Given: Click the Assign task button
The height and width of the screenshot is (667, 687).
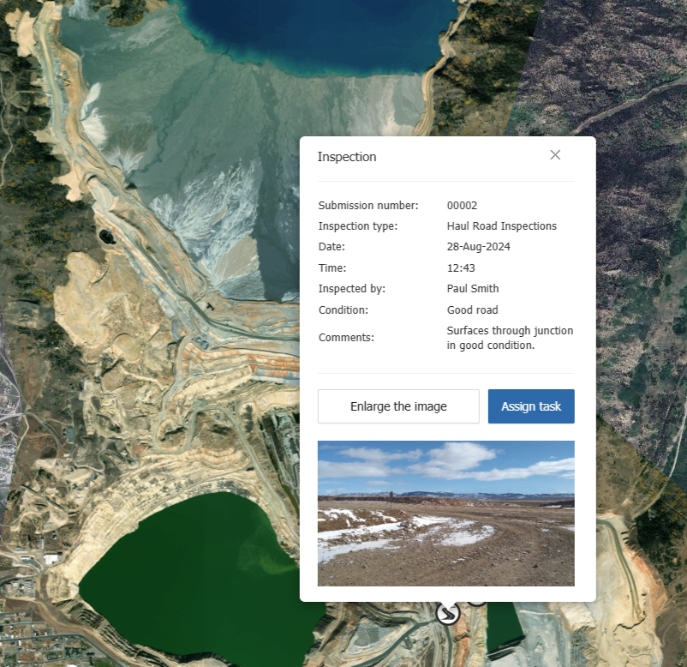Looking at the screenshot, I should (x=531, y=406).
